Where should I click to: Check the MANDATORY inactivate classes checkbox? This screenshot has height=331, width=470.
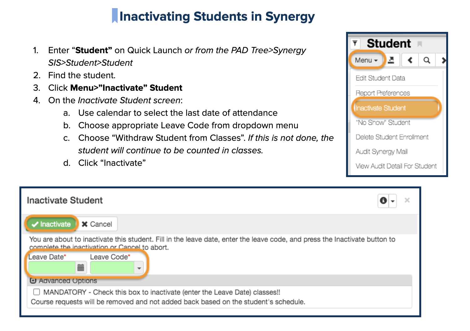(37, 292)
